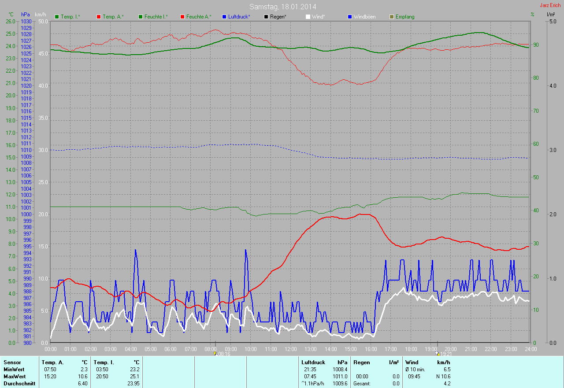
Task: Click the blue Luftdruck legend square
Action: [x=225, y=17]
